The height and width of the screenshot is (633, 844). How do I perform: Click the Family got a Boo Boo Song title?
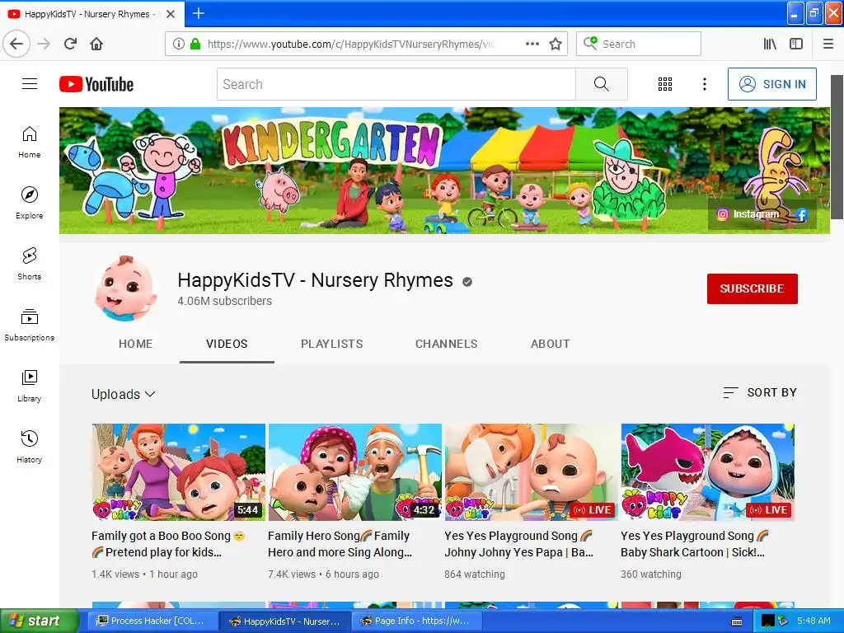coord(168,544)
